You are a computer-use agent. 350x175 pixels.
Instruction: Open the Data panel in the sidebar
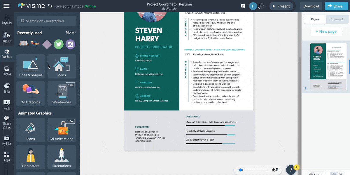(7, 87)
